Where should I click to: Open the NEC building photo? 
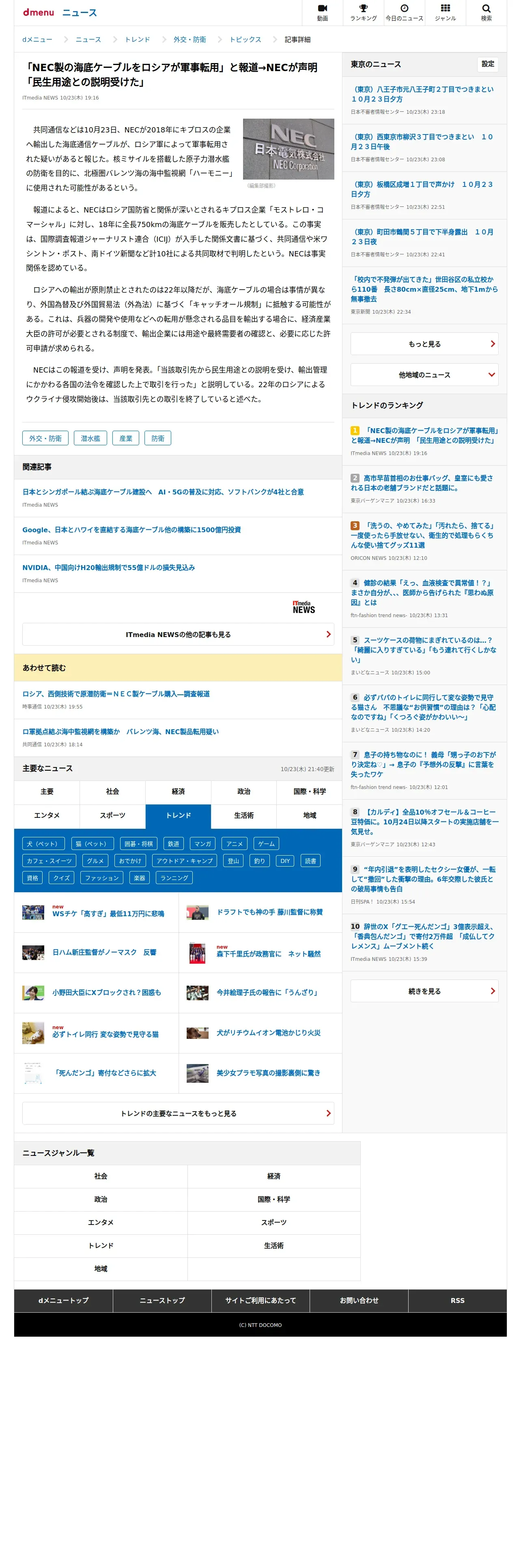click(288, 149)
